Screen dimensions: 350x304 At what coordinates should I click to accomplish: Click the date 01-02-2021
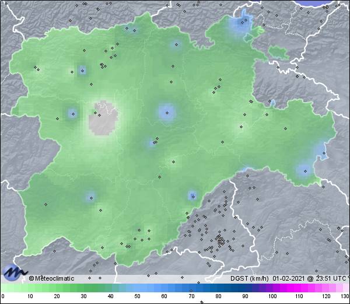(x=288, y=278)
